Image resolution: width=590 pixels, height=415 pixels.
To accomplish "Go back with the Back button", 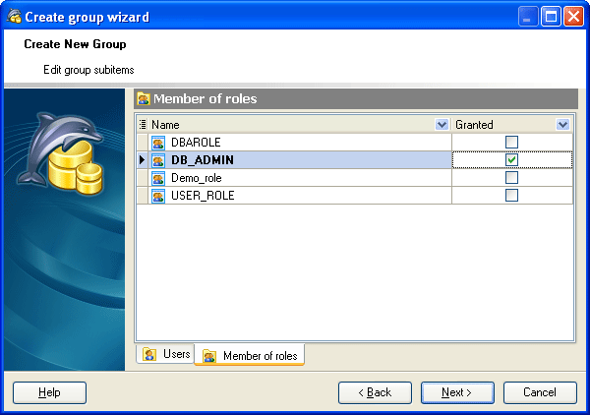I will (375, 392).
